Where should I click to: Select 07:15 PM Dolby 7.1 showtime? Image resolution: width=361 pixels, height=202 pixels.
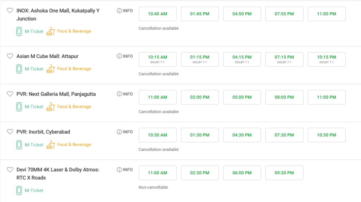click(x=284, y=59)
